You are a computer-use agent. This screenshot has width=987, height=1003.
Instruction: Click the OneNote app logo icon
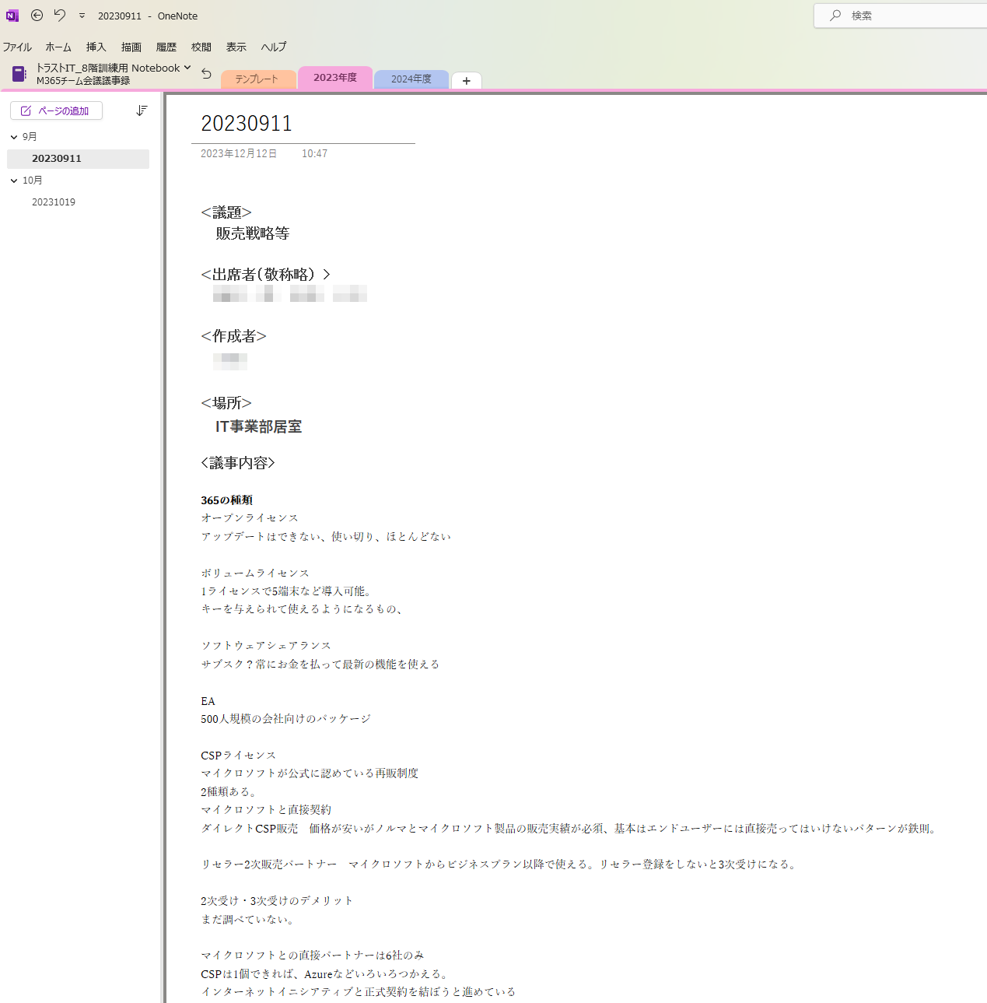(12, 16)
